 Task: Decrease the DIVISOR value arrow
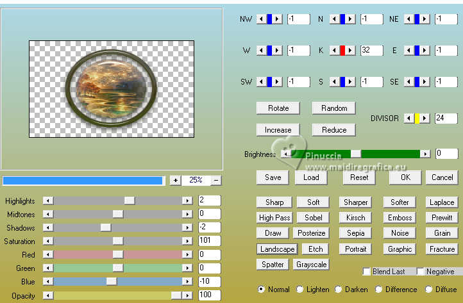(x=408, y=119)
